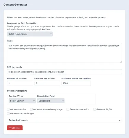Open the Select Field dropdown
This screenshot has height=138, width=129.
[51, 101]
